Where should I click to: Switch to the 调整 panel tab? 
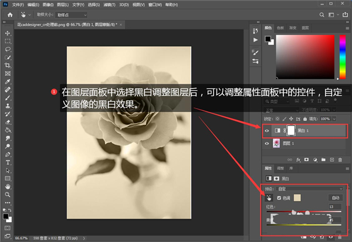click(x=280, y=168)
